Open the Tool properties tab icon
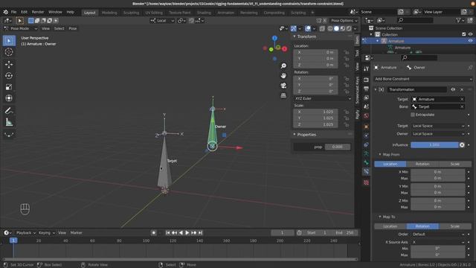Viewport: 476px width, 268px height. pos(367,69)
